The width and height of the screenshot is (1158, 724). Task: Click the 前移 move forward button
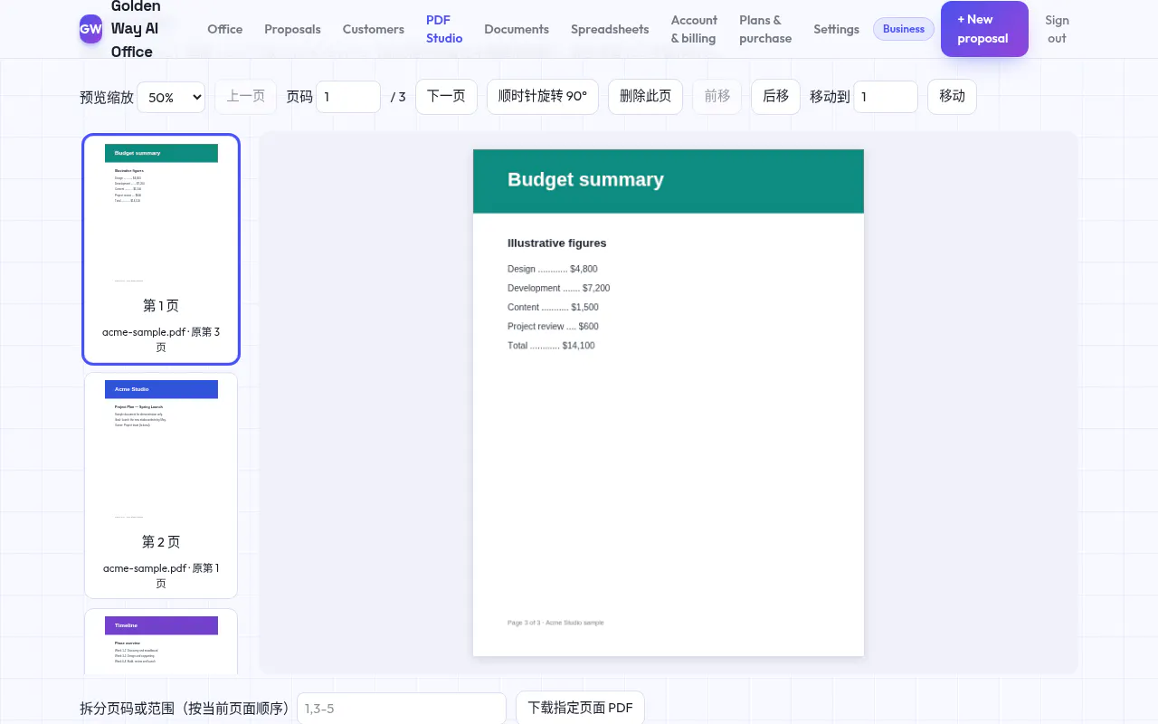coord(717,96)
